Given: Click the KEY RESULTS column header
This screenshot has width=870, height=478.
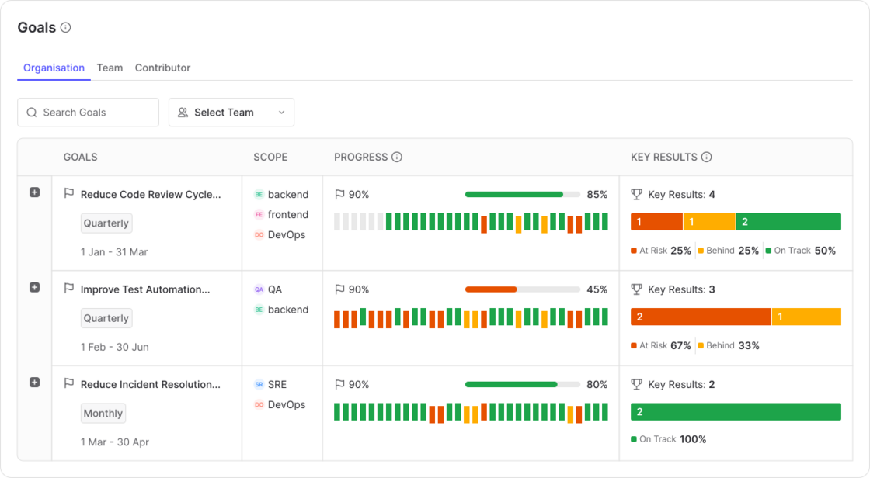Looking at the screenshot, I should tap(663, 157).
